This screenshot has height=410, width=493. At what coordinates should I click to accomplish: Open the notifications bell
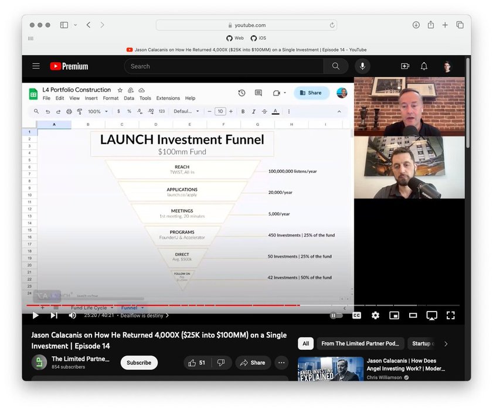424,66
